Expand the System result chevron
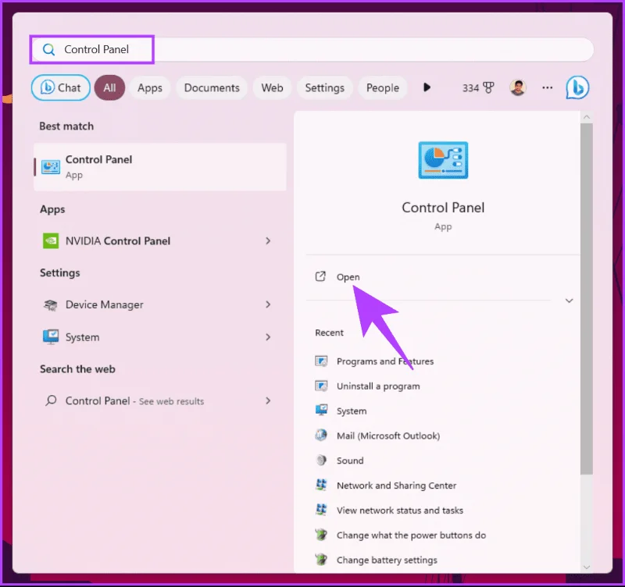 (268, 337)
